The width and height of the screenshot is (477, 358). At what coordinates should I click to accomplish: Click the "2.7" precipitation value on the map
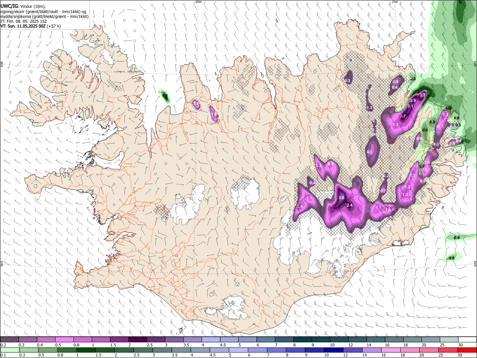403,116
